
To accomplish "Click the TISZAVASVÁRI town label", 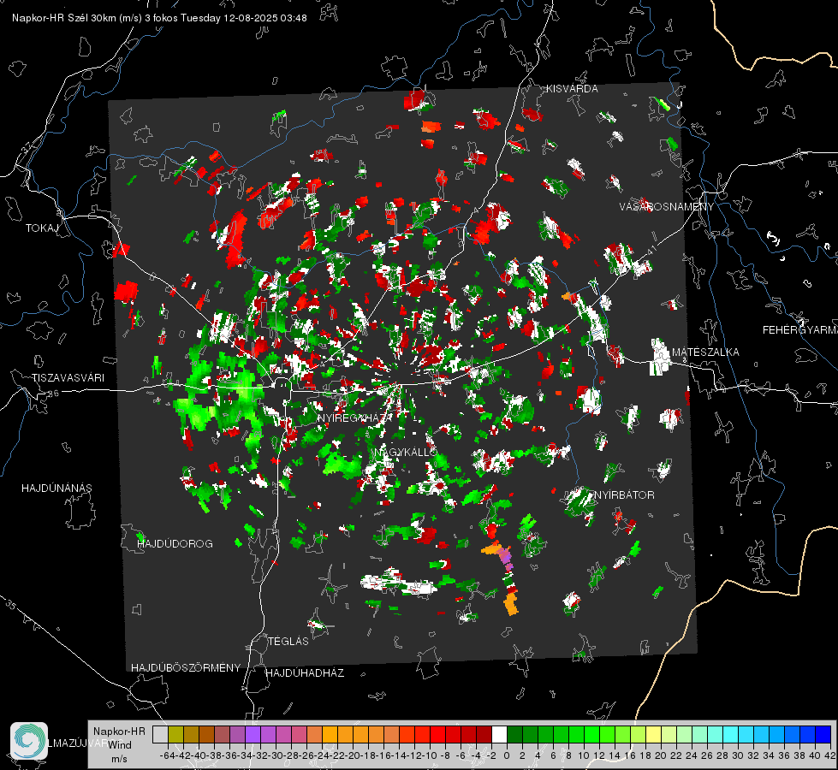I will tap(68, 378).
